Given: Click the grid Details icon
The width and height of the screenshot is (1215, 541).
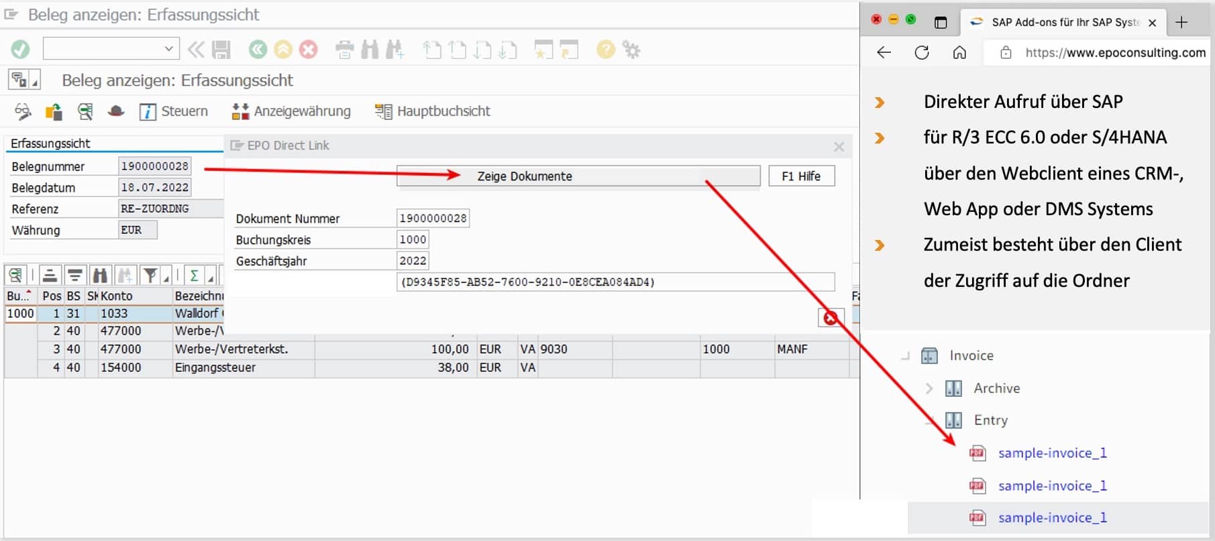Looking at the screenshot, I should [15, 275].
